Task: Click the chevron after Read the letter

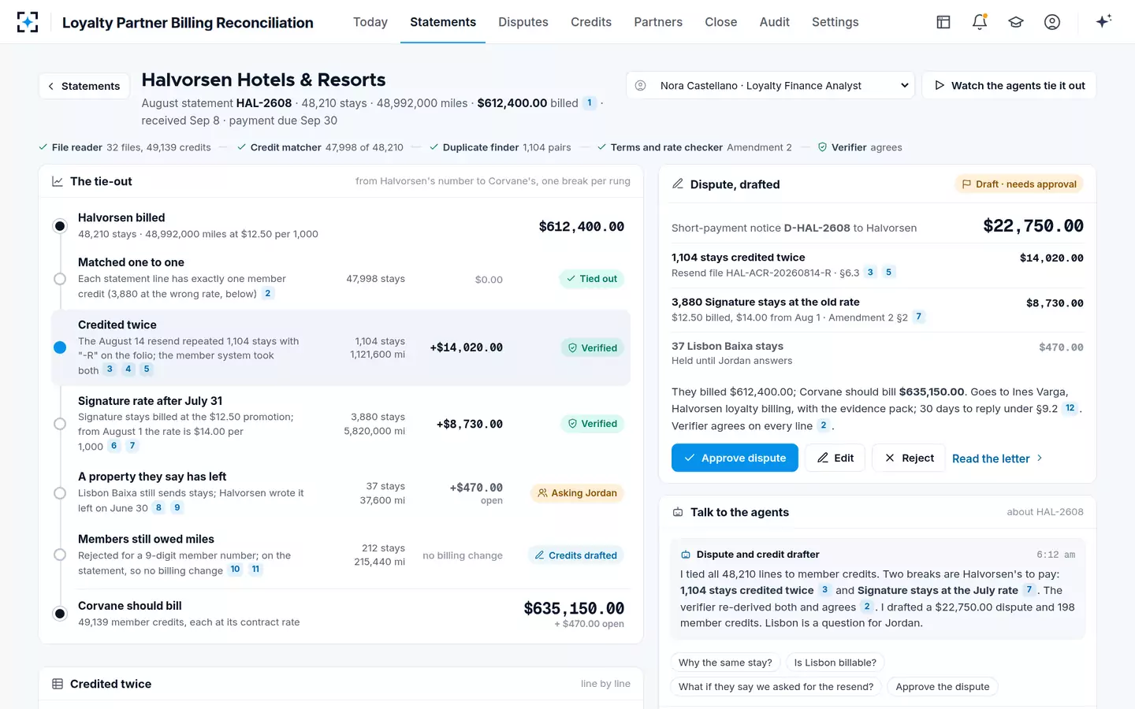Action: (x=1040, y=458)
